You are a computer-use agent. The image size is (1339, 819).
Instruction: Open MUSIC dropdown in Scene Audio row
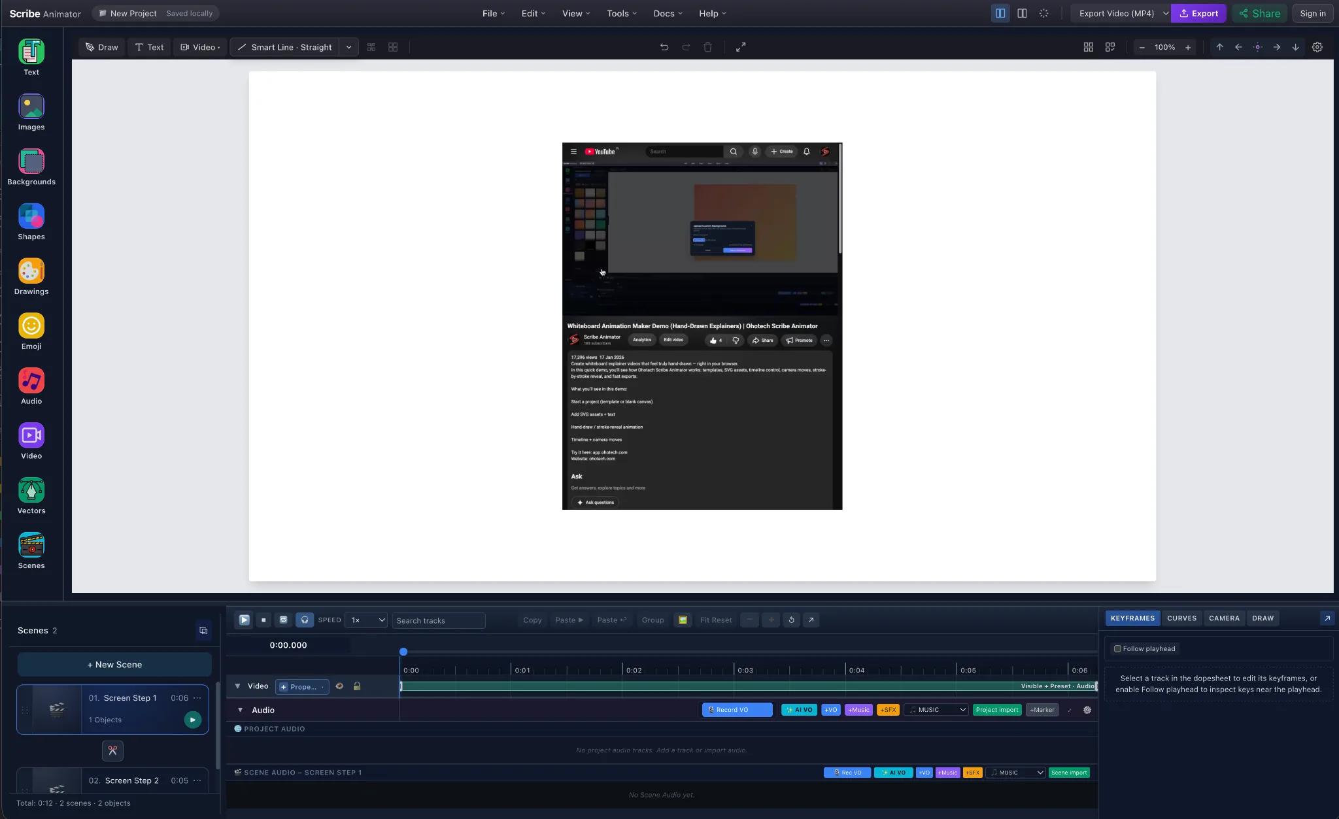click(1016, 773)
